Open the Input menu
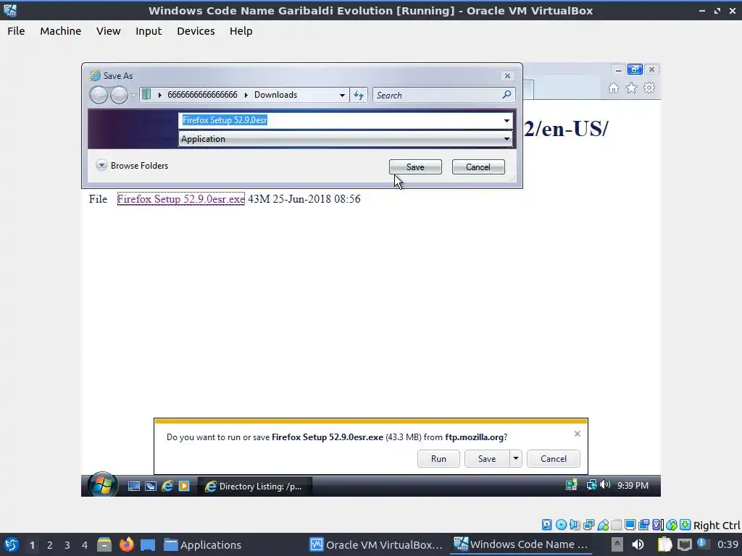742x556 pixels. (149, 31)
